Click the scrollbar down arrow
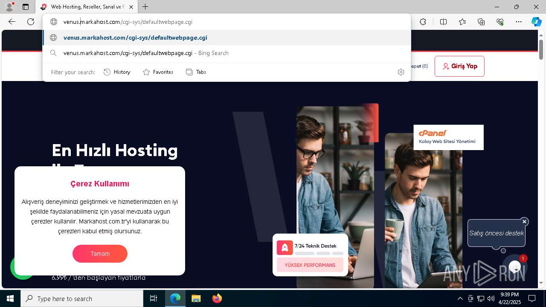546x307 pixels. point(541,283)
